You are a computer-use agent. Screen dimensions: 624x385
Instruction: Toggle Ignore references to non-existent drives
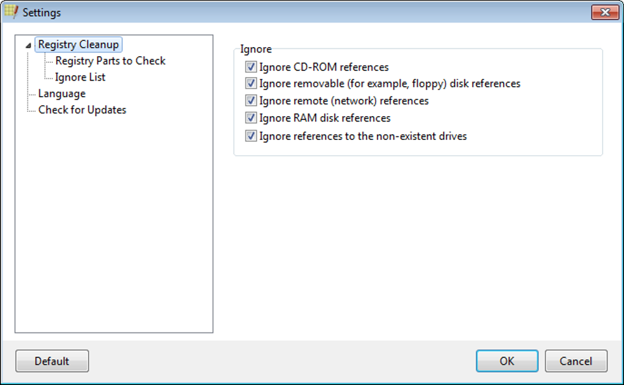[x=251, y=136]
